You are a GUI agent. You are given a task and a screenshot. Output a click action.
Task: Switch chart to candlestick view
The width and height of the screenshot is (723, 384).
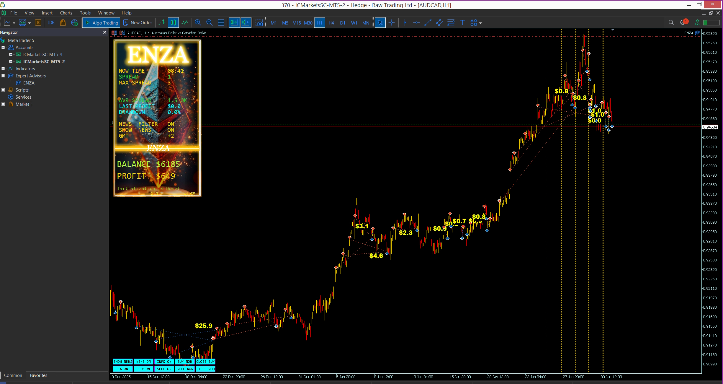pos(173,23)
